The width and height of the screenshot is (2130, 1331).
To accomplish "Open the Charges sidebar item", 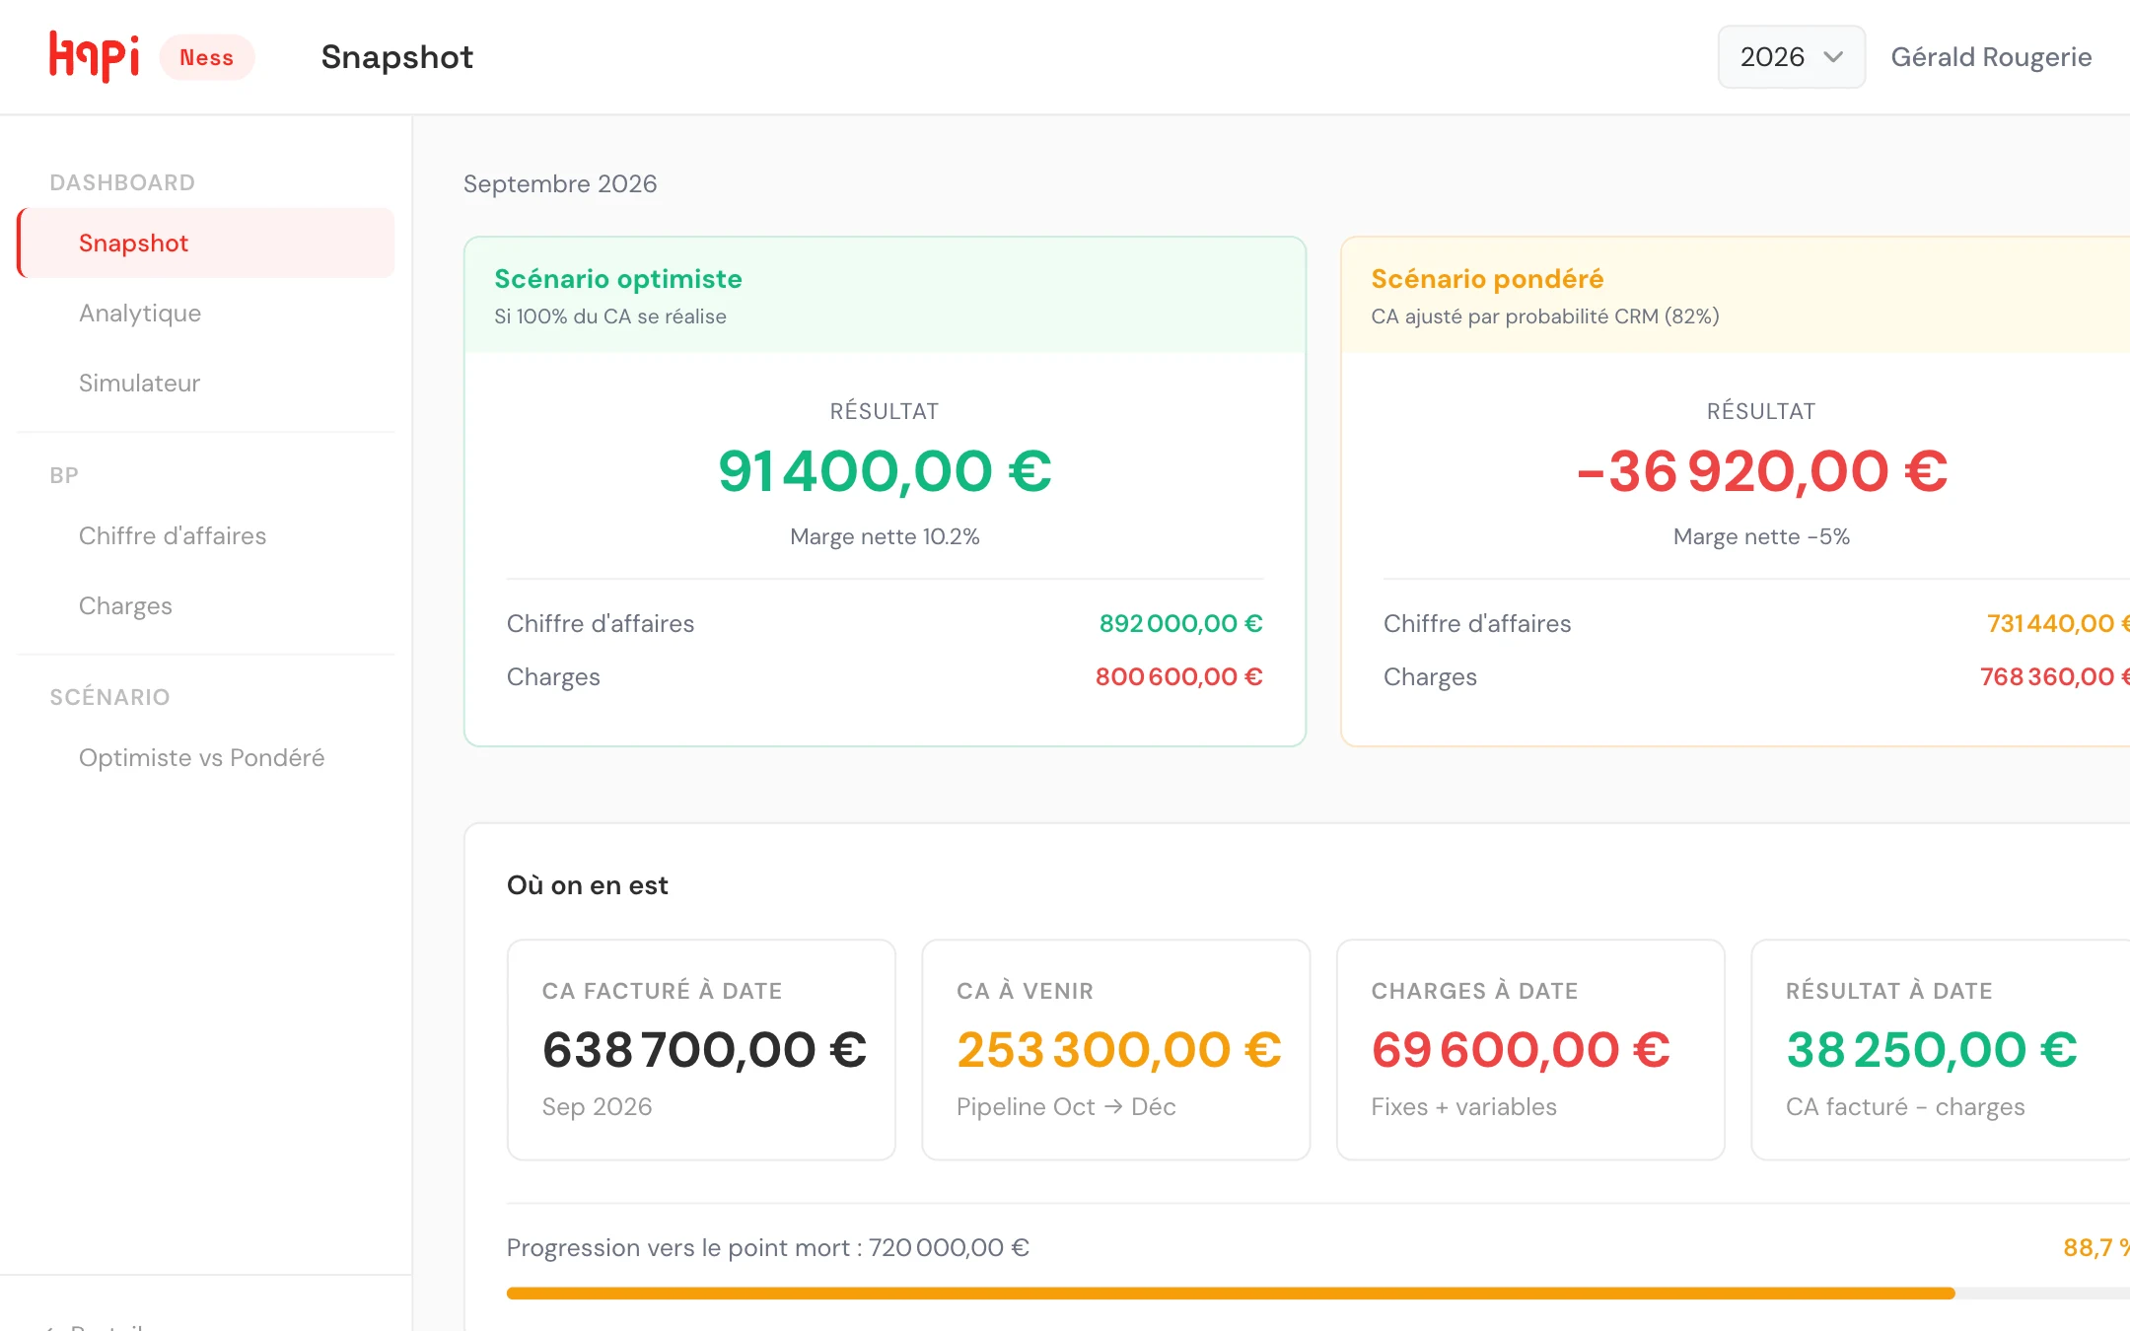I will tap(125, 605).
